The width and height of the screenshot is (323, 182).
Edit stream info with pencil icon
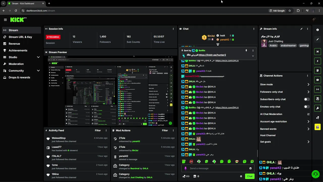301,29
